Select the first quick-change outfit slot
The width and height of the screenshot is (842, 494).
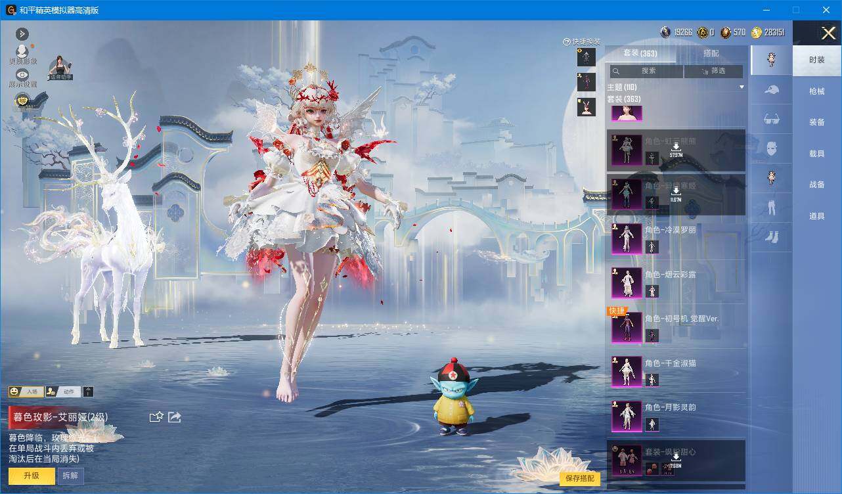tap(587, 57)
